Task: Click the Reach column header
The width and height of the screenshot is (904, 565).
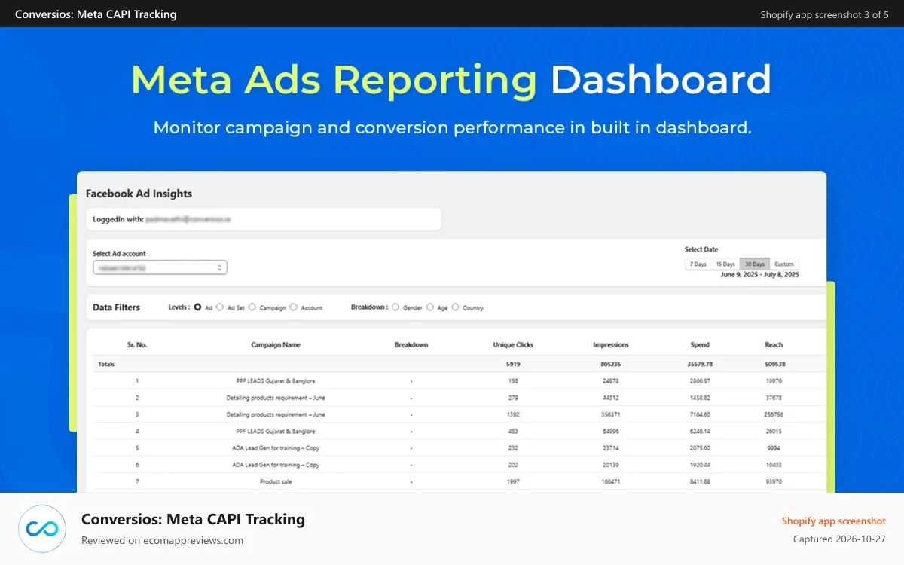Action: [774, 345]
